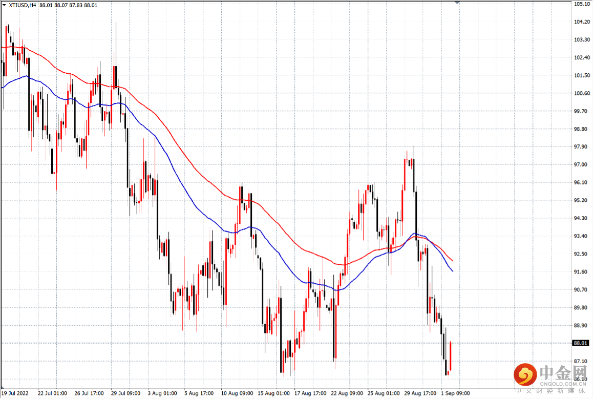Click price level 89.80 on the scale
This screenshot has width=594, height=400.
point(582,308)
